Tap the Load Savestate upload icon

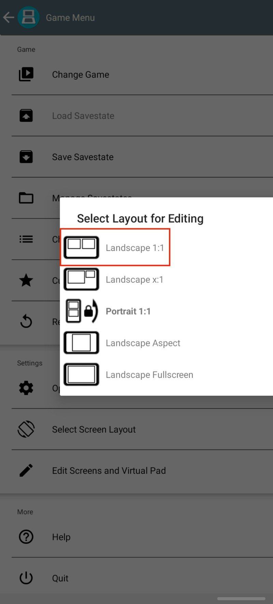[26, 116]
